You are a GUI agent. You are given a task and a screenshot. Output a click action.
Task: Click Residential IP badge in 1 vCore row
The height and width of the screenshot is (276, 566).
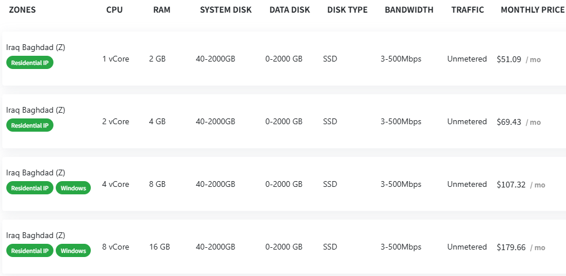point(30,63)
